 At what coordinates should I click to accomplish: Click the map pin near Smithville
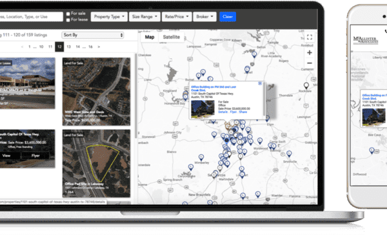[289, 154]
